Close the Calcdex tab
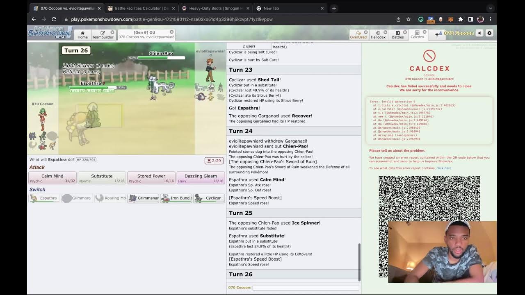This screenshot has height=295, width=525. pos(425,32)
